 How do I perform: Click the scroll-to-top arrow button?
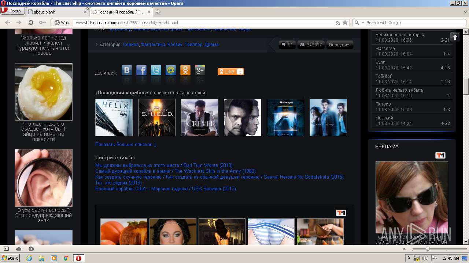pyautogui.click(x=455, y=37)
